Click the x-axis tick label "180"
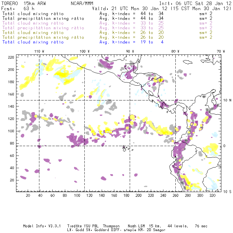This screenshot has height=233, width=233. [126, 196]
